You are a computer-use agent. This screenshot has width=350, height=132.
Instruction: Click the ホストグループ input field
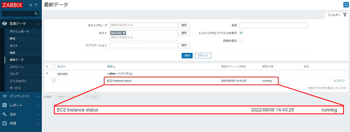click(x=144, y=25)
